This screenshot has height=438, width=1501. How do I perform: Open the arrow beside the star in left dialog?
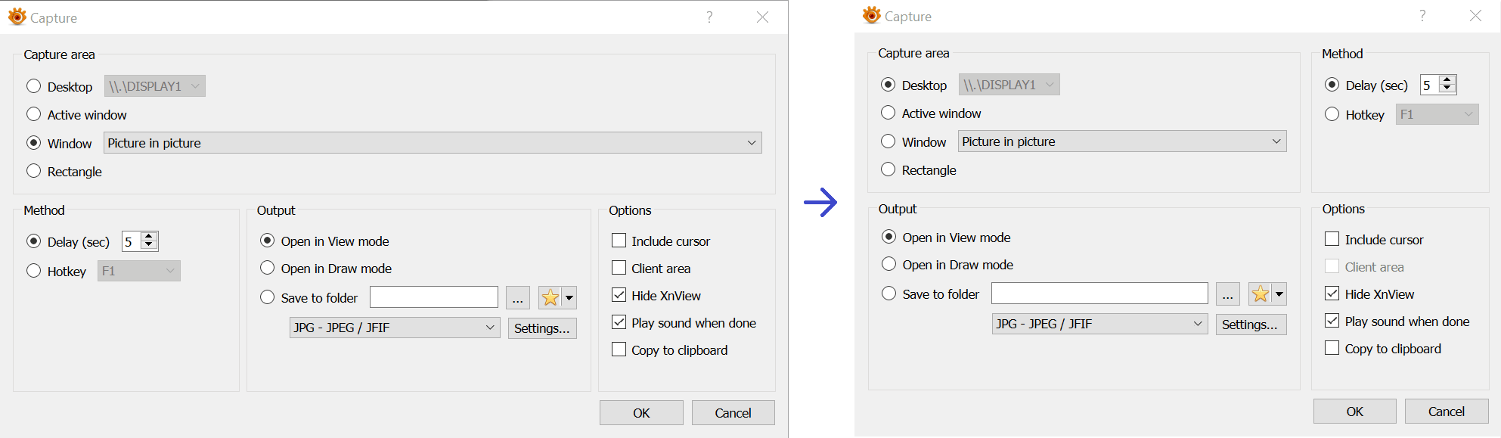569,298
